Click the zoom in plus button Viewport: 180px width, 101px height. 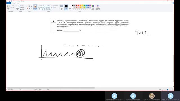point(173,90)
